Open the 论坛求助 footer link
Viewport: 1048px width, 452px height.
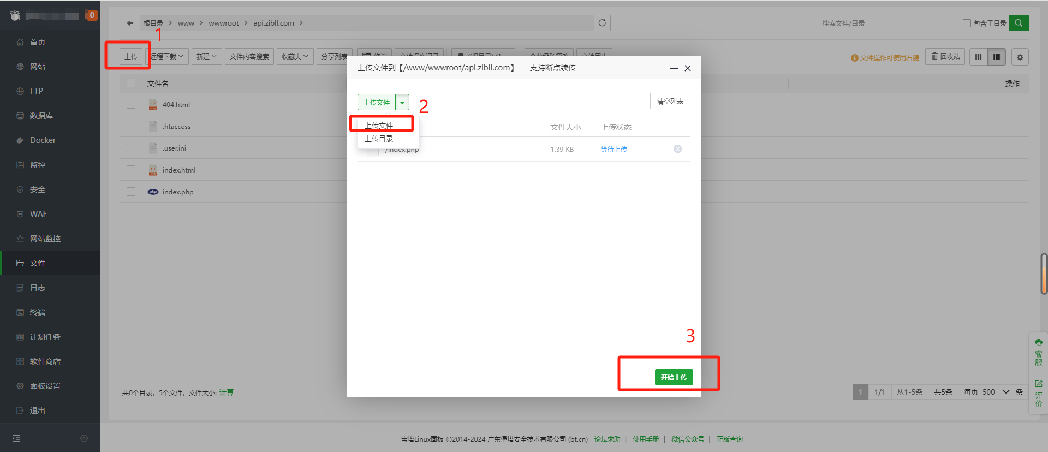point(607,439)
